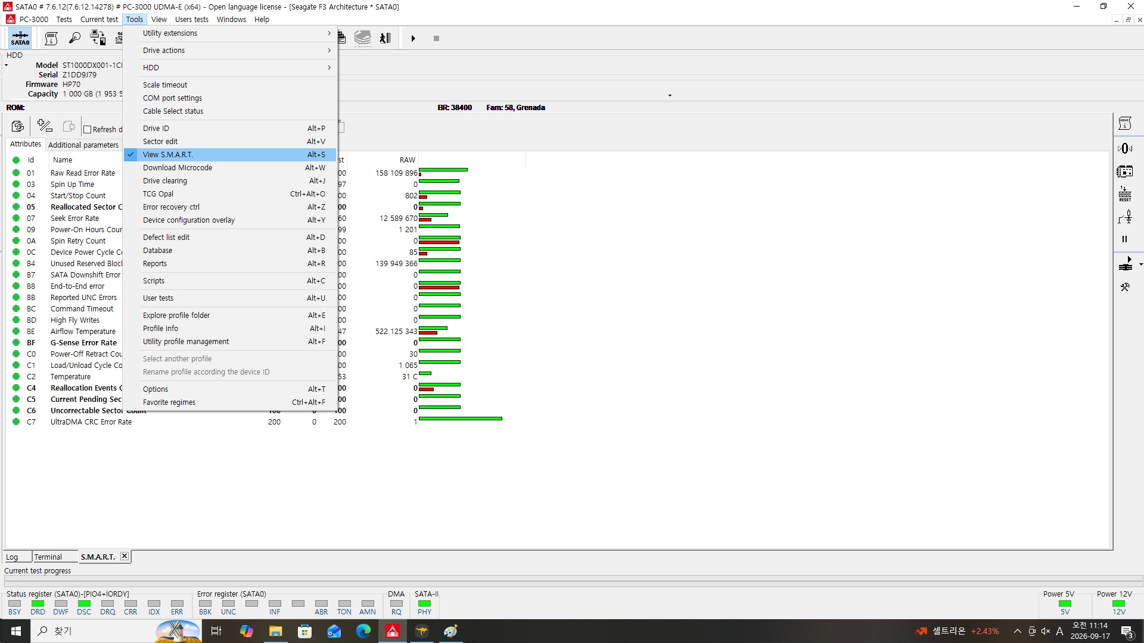
Task: Open the Users tests menu
Action: pyautogui.click(x=192, y=19)
